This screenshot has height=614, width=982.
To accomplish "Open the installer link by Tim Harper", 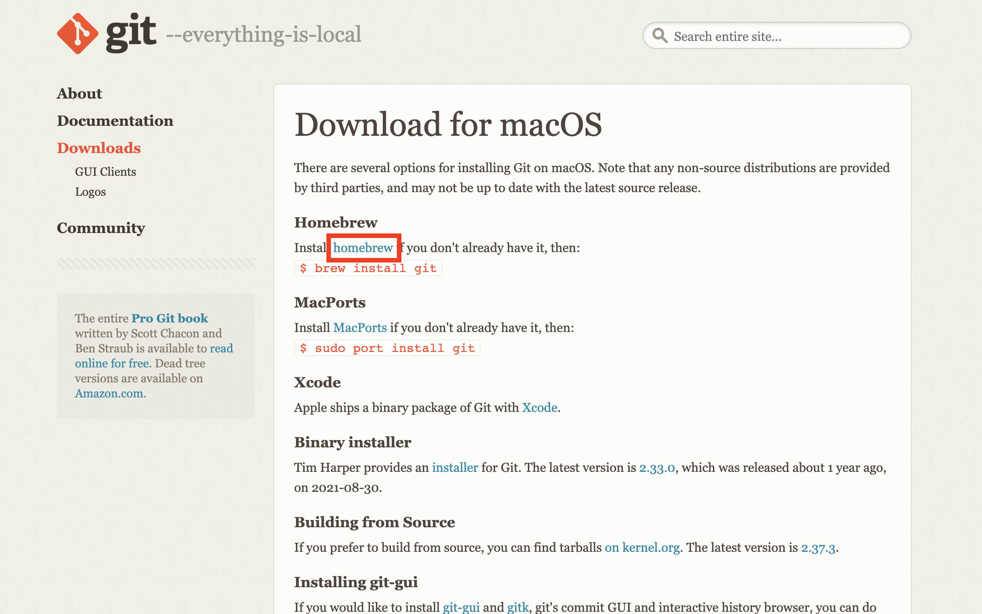I will pyautogui.click(x=455, y=467).
